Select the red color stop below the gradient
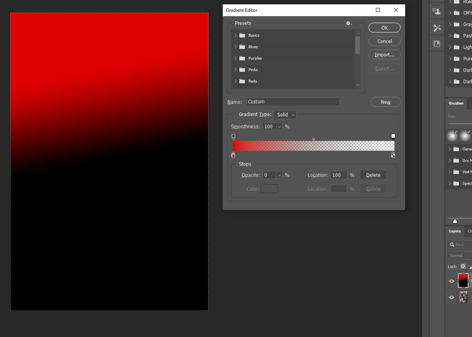 pos(233,155)
